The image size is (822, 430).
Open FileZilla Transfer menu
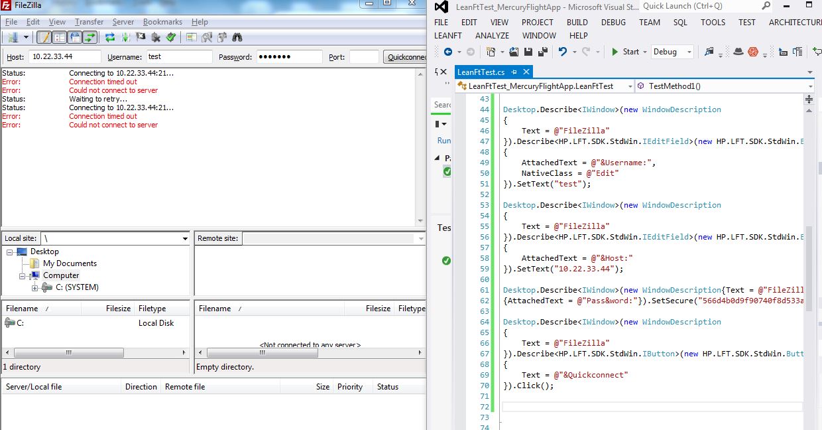pyautogui.click(x=89, y=22)
